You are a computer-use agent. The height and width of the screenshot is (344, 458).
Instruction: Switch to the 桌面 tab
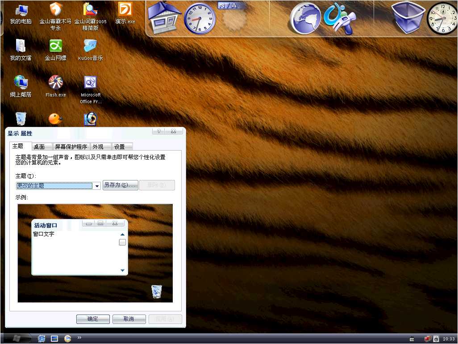[x=39, y=147]
